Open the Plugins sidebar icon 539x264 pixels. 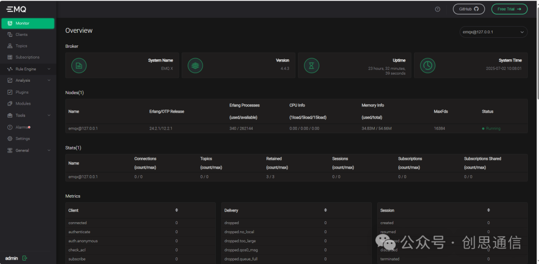coord(10,92)
